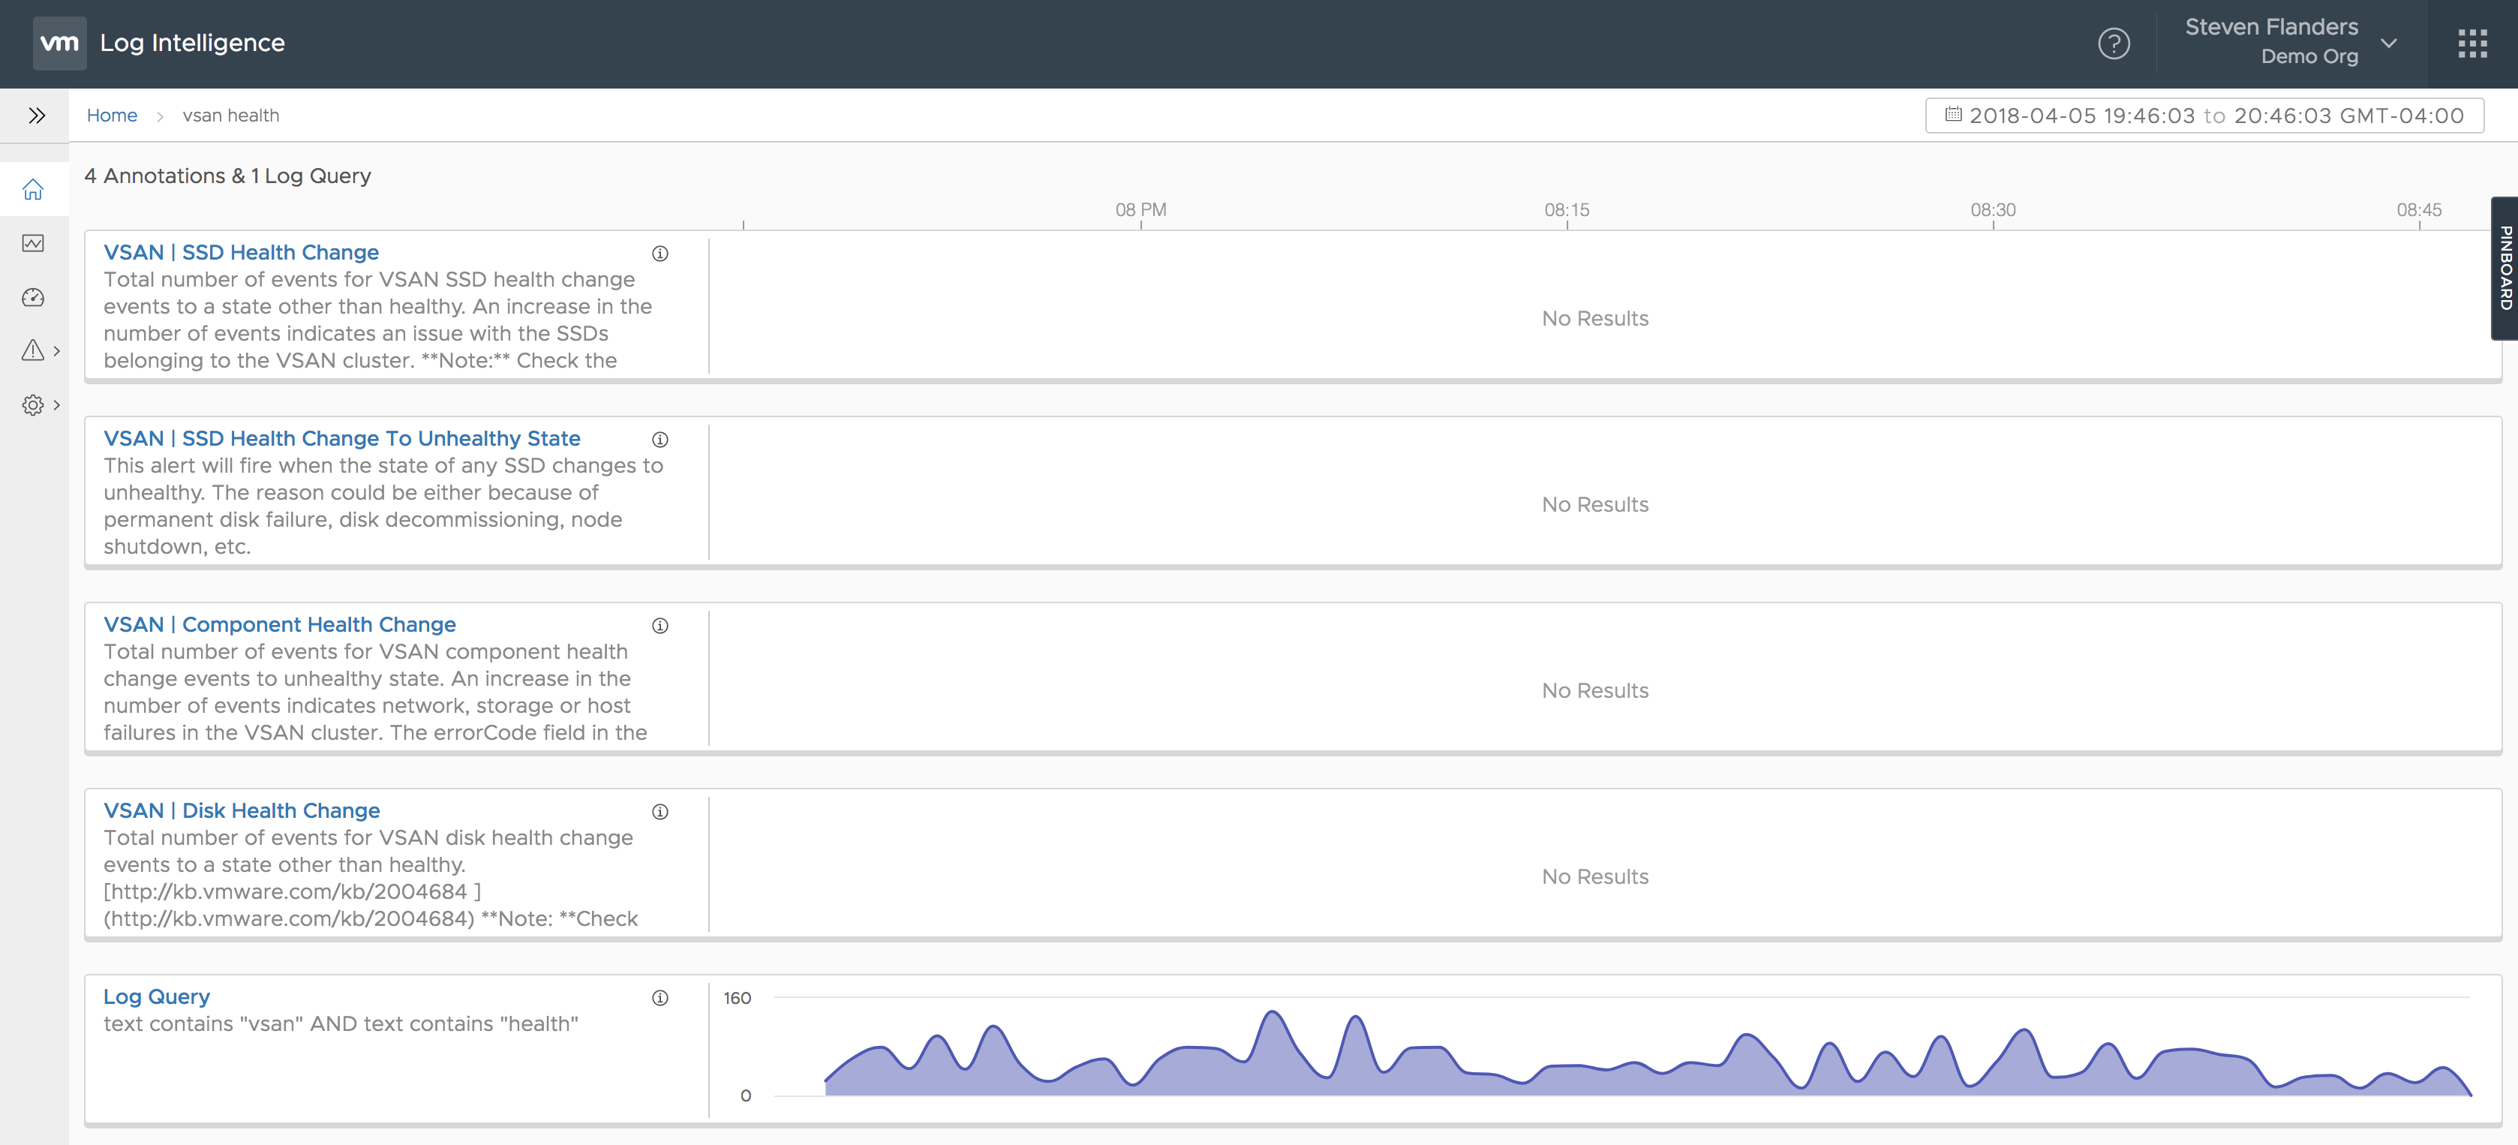Click the settings gear sidebar icon
The height and width of the screenshot is (1145, 2518).
point(33,405)
